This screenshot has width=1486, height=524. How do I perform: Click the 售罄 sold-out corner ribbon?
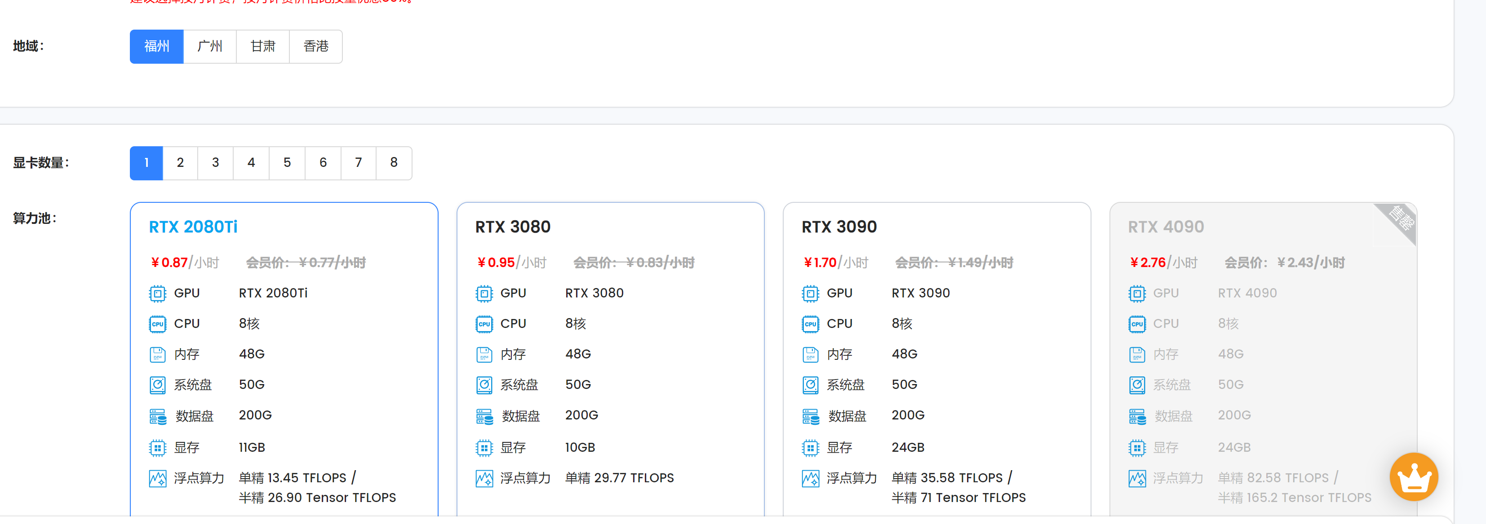pos(1401,219)
